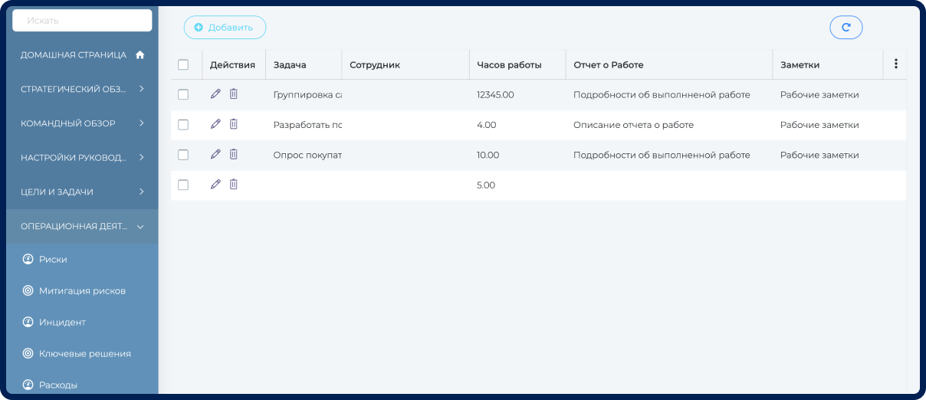Image resolution: width=926 pixels, height=400 pixels.
Task: Click the 4.00 hours cell
Action: pyautogui.click(x=517, y=124)
